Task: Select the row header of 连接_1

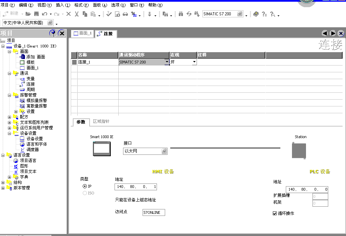Action: (x=74, y=62)
